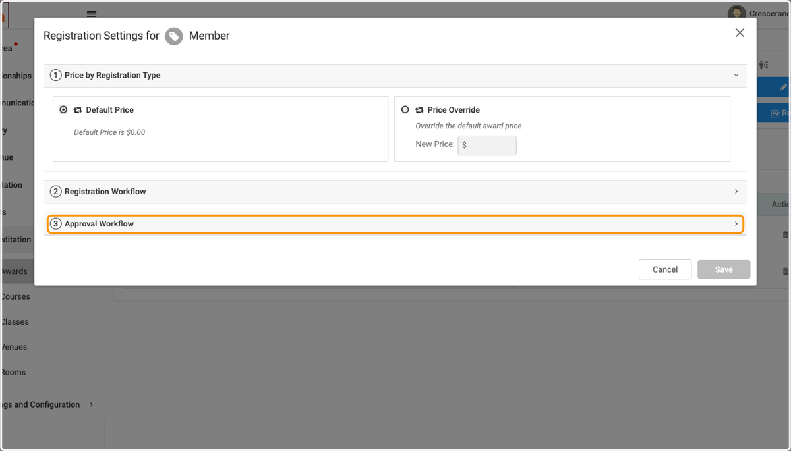Click the step 1 circled number

tap(56, 75)
